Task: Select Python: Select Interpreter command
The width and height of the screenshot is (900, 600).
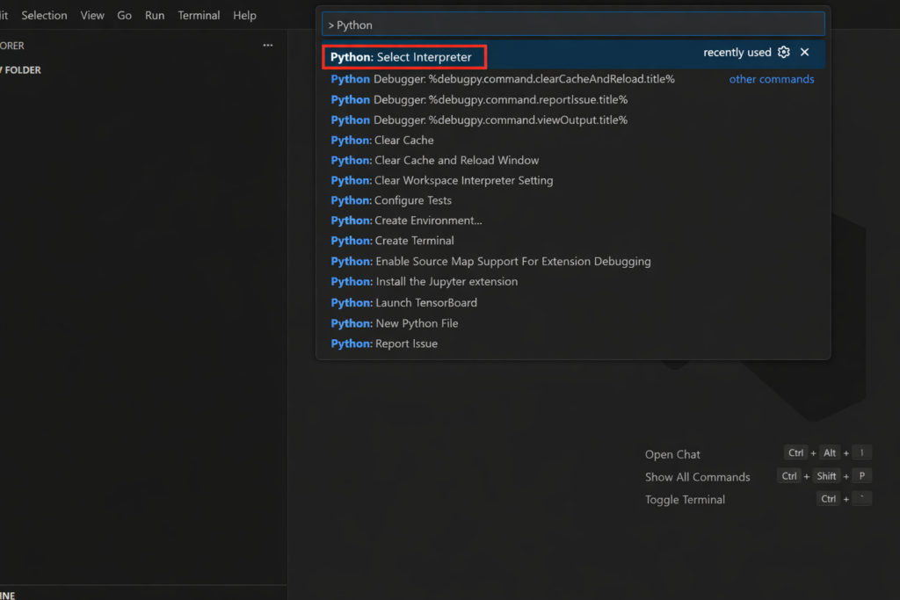Action: (x=404, y=56)
